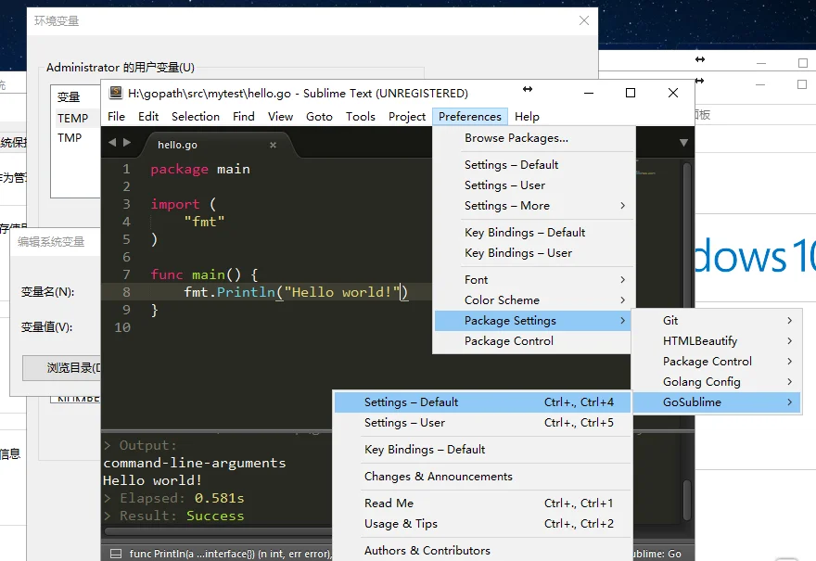Click Browse Packages… menu entry

pos(516,138)
